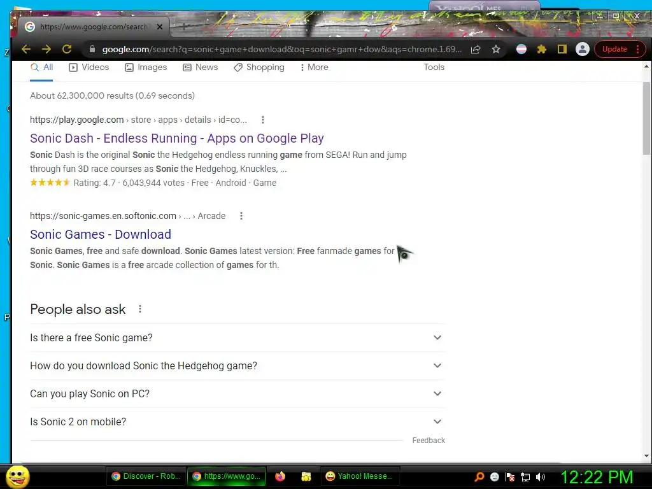Viewport: 652px width, 489px height.
Task: Click the Feedback link under People also ask
Action: [429, 441]
